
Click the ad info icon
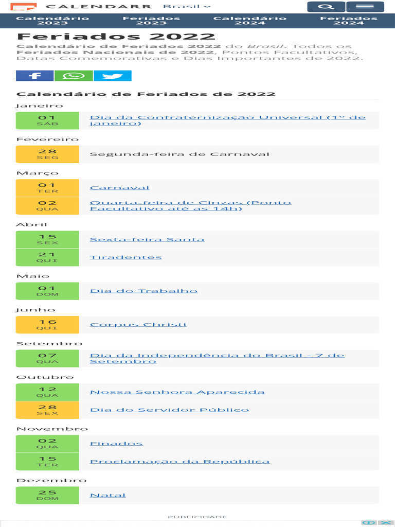369,523
